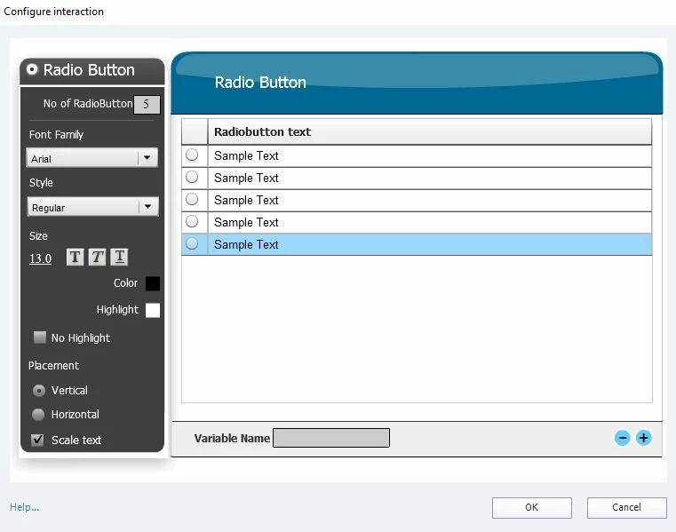The height and width of the screenshot is (532, 676).
Task: Click the Radio Button panel header icon
Action: click(x=32, y=69)
